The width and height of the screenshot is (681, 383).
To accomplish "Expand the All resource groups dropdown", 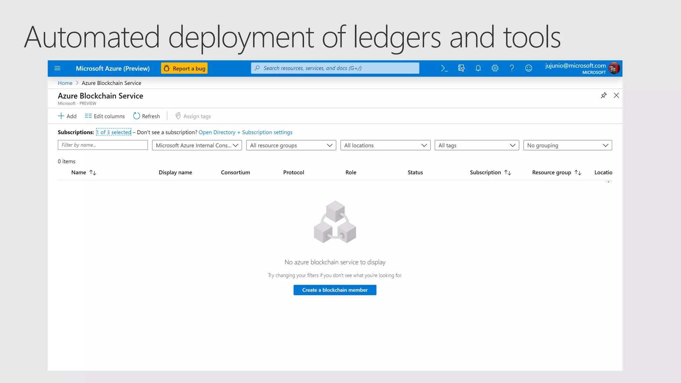I will click(x=291, y=145).
